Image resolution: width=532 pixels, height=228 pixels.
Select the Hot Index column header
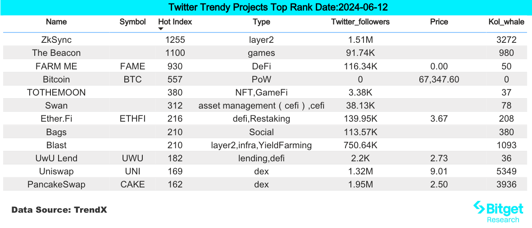(175, 22)
